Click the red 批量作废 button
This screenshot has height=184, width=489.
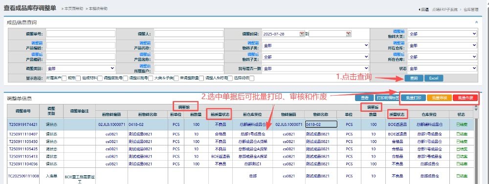(466, 98)
